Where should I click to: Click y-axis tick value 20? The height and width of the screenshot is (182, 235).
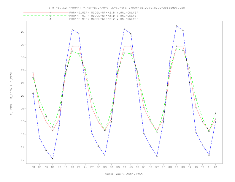[23, 121]
